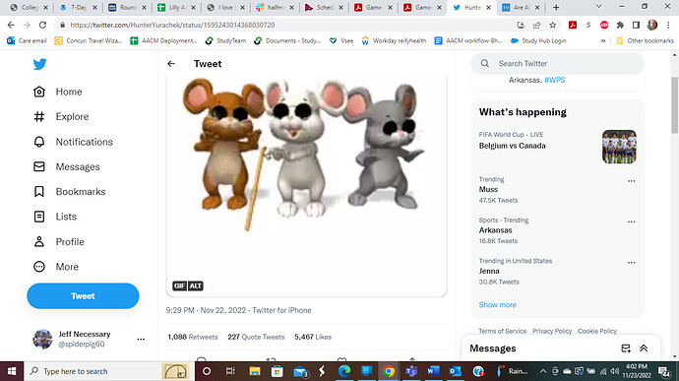Open options for Muss trend
679x381 pixels.
pyautogui.click(x=632, y=181)
